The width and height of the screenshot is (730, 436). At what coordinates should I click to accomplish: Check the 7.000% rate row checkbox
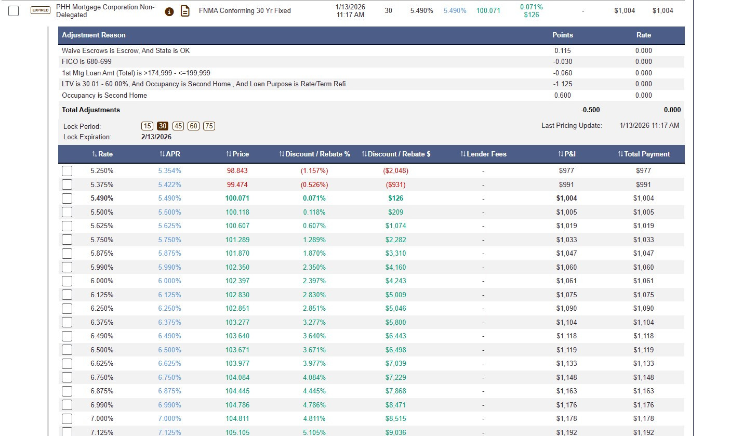pos(67,418)
